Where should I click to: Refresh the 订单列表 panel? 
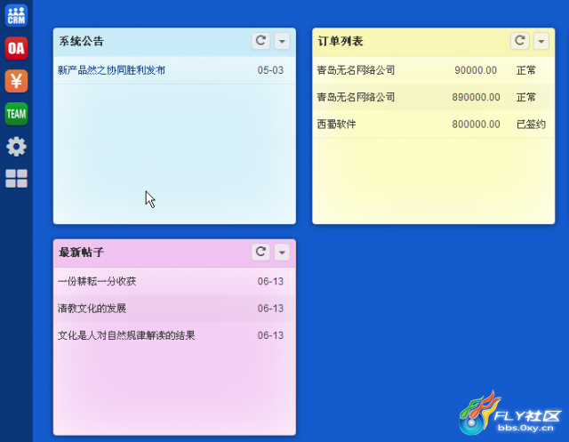519,41
